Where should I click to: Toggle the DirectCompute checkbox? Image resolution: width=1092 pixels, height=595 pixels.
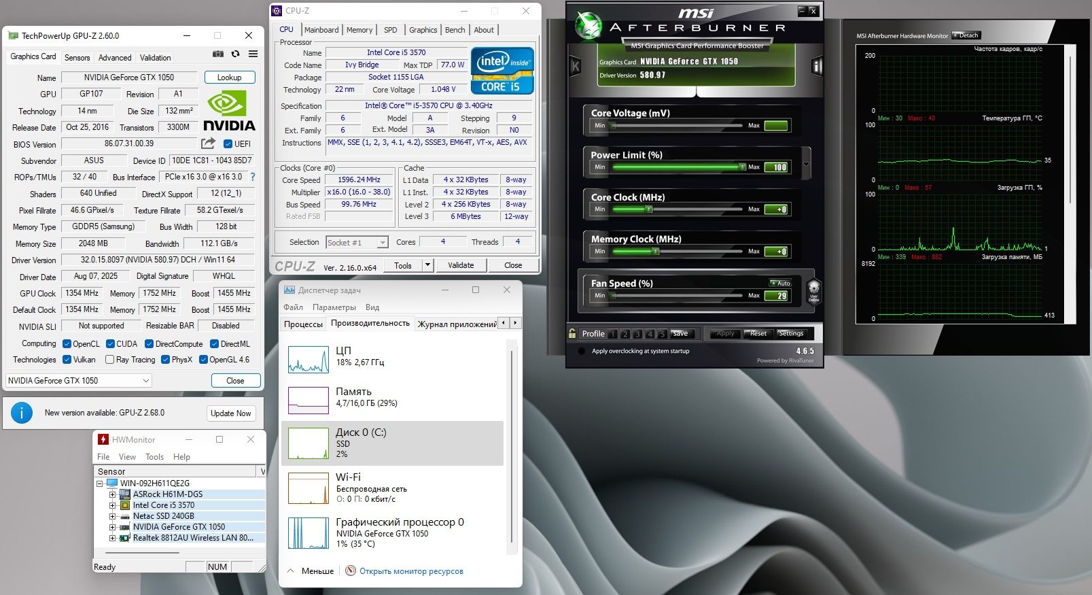click(x=149, y=344)
